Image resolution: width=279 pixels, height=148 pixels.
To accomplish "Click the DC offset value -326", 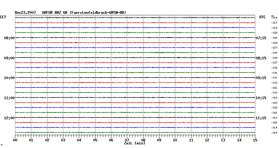I will (x=274, y=38).
